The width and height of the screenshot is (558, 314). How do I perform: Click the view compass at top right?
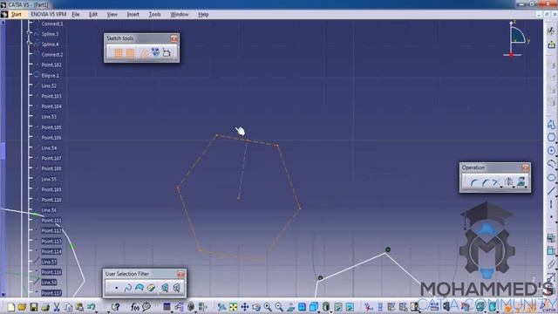pyautogui.click(x=516, y=38)
